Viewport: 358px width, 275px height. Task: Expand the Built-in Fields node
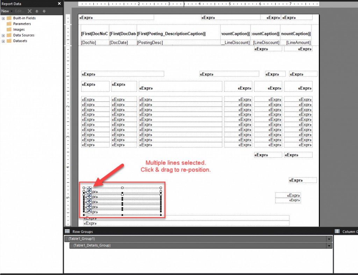coord(3,18)
